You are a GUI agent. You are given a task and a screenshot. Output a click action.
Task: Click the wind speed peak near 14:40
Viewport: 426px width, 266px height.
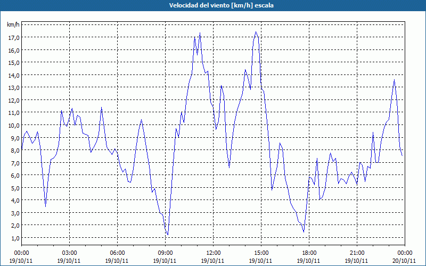coord(256,32)
